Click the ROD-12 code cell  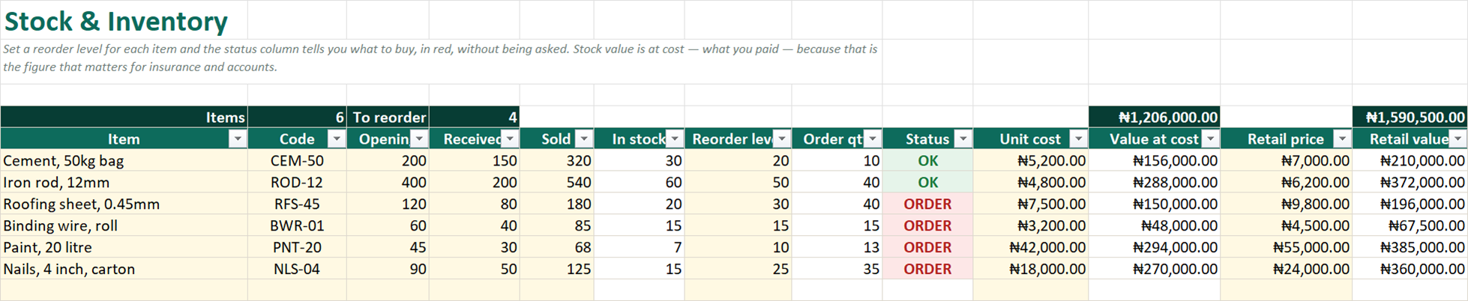(297, 182)
